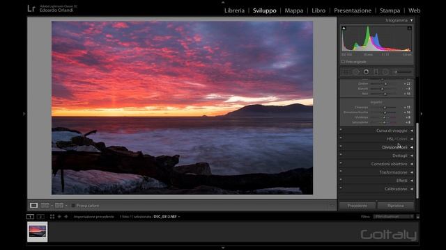Image resolution: width=446 pixels, height=250 pixels.
Task: Open the Presentazione module
Action: (353, 10)
